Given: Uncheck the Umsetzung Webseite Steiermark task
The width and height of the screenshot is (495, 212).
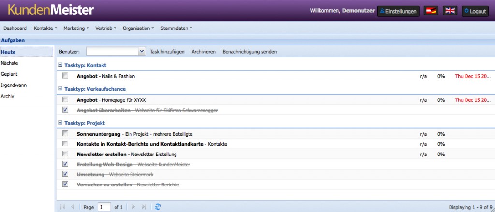Looking at the screenshot, I should [x=65, y=174].
